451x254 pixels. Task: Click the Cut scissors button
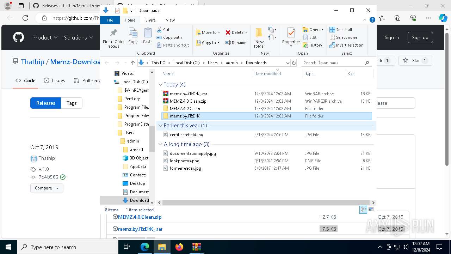(x=163, y=30)
